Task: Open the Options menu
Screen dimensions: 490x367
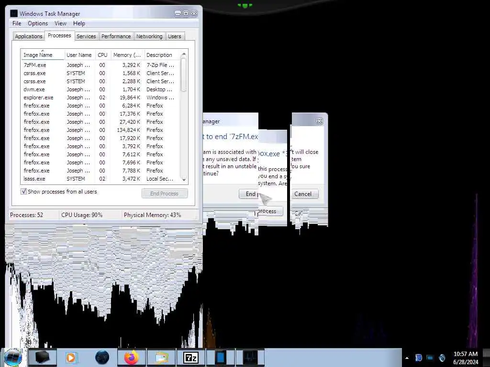Action: tap(38, 23)
